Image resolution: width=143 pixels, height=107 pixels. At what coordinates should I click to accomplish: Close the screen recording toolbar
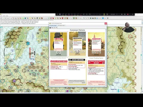point(133,14)
